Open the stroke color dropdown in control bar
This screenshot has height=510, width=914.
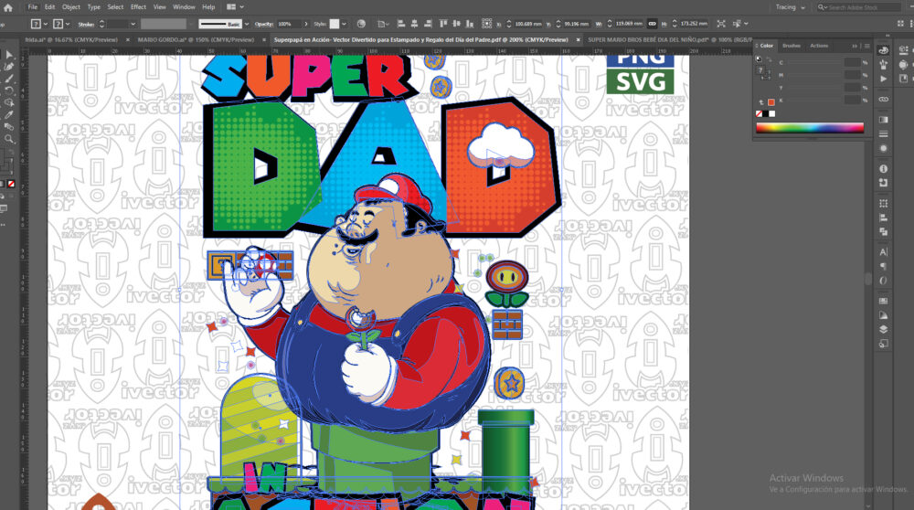[68, 24]
